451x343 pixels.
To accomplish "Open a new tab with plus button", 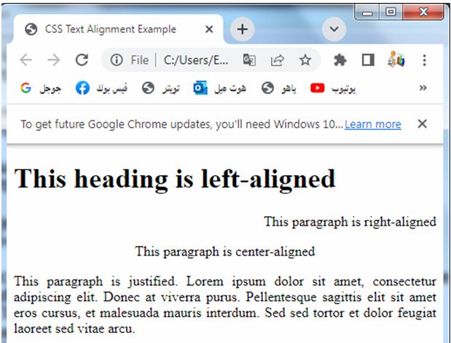I will point(243,29).
